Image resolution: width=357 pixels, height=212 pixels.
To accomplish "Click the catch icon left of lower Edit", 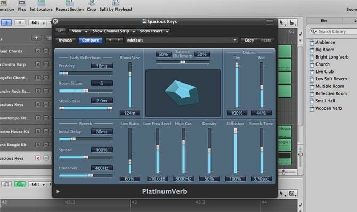I will 6,184.
